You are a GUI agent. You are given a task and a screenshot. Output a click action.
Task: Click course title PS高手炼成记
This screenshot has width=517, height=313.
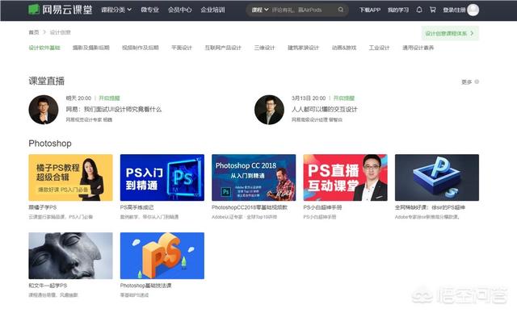(x=137, y=207)
